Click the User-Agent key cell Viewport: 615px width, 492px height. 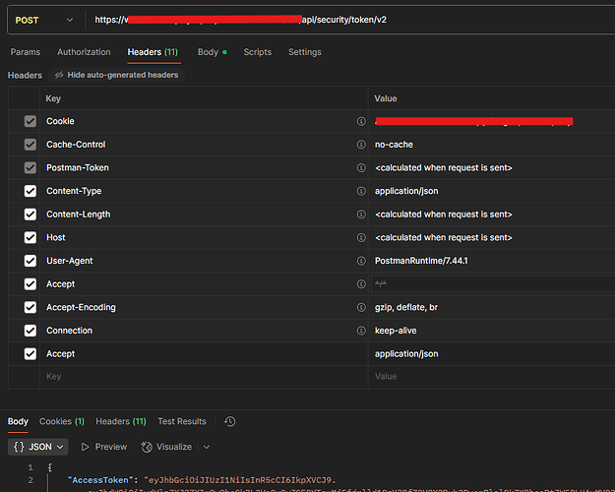(204, 261)
